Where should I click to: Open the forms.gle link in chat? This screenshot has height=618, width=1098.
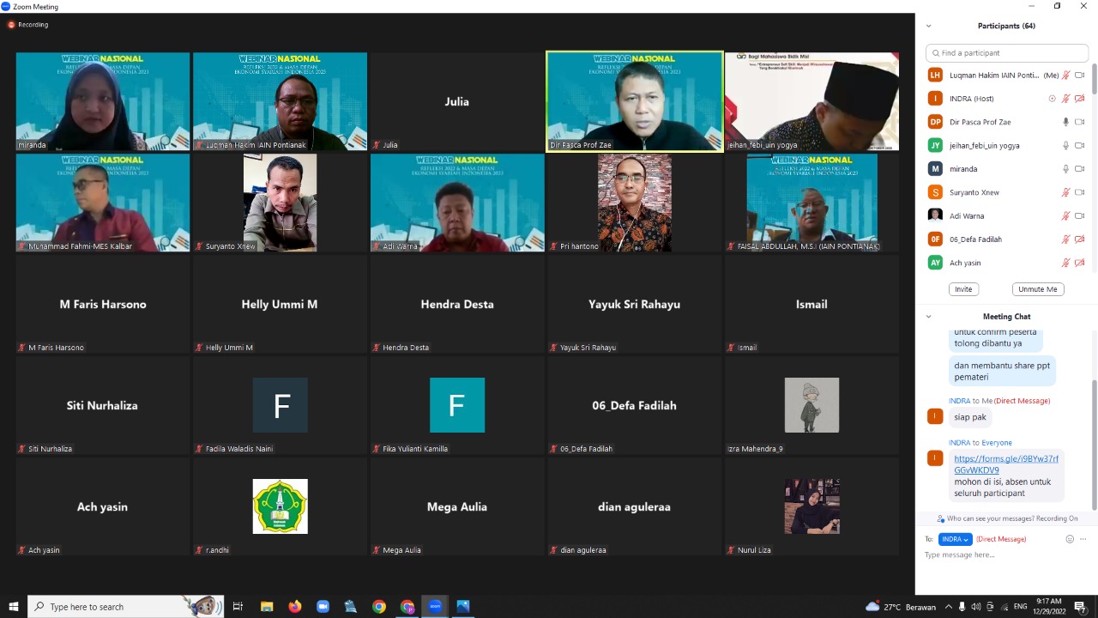tap(1005, 464)
